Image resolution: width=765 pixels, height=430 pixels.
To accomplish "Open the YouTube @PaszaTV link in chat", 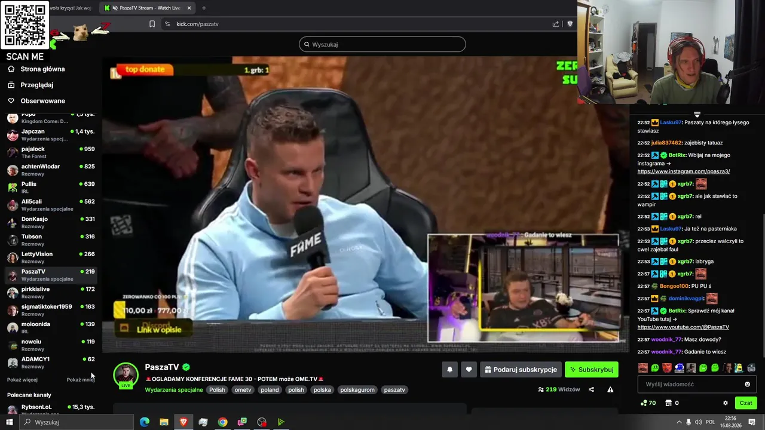I will point(683,327).
